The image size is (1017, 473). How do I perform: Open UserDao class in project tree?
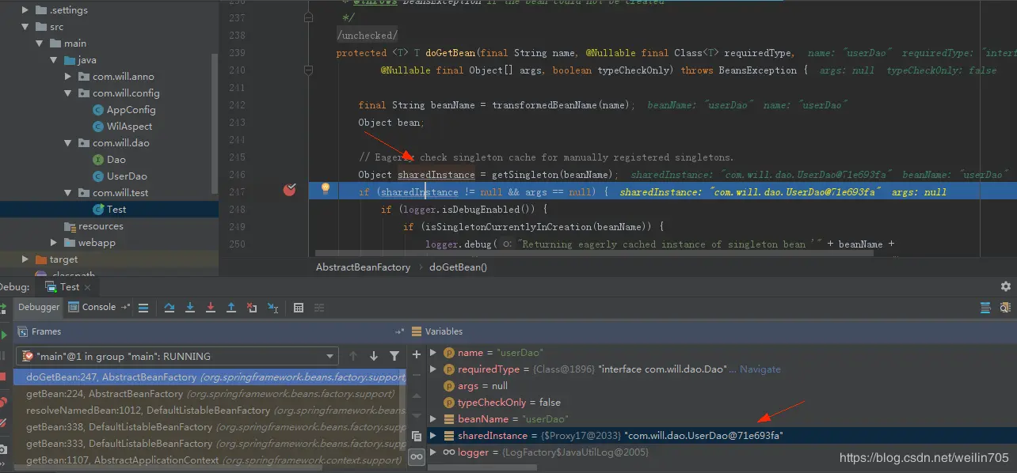pos(127,176)
